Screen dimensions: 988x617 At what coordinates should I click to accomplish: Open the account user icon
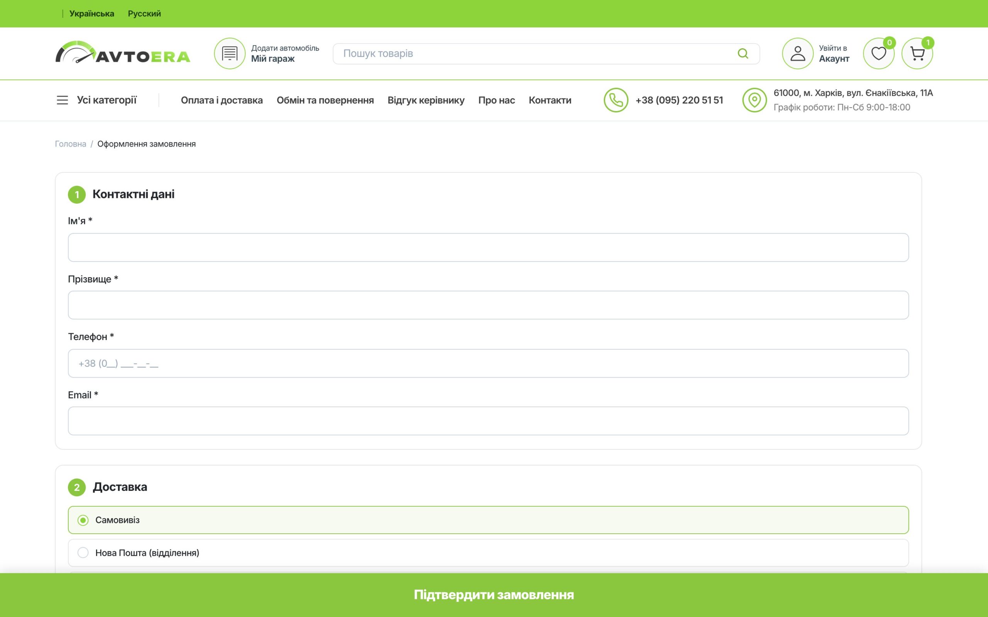[x=797, y=54]
